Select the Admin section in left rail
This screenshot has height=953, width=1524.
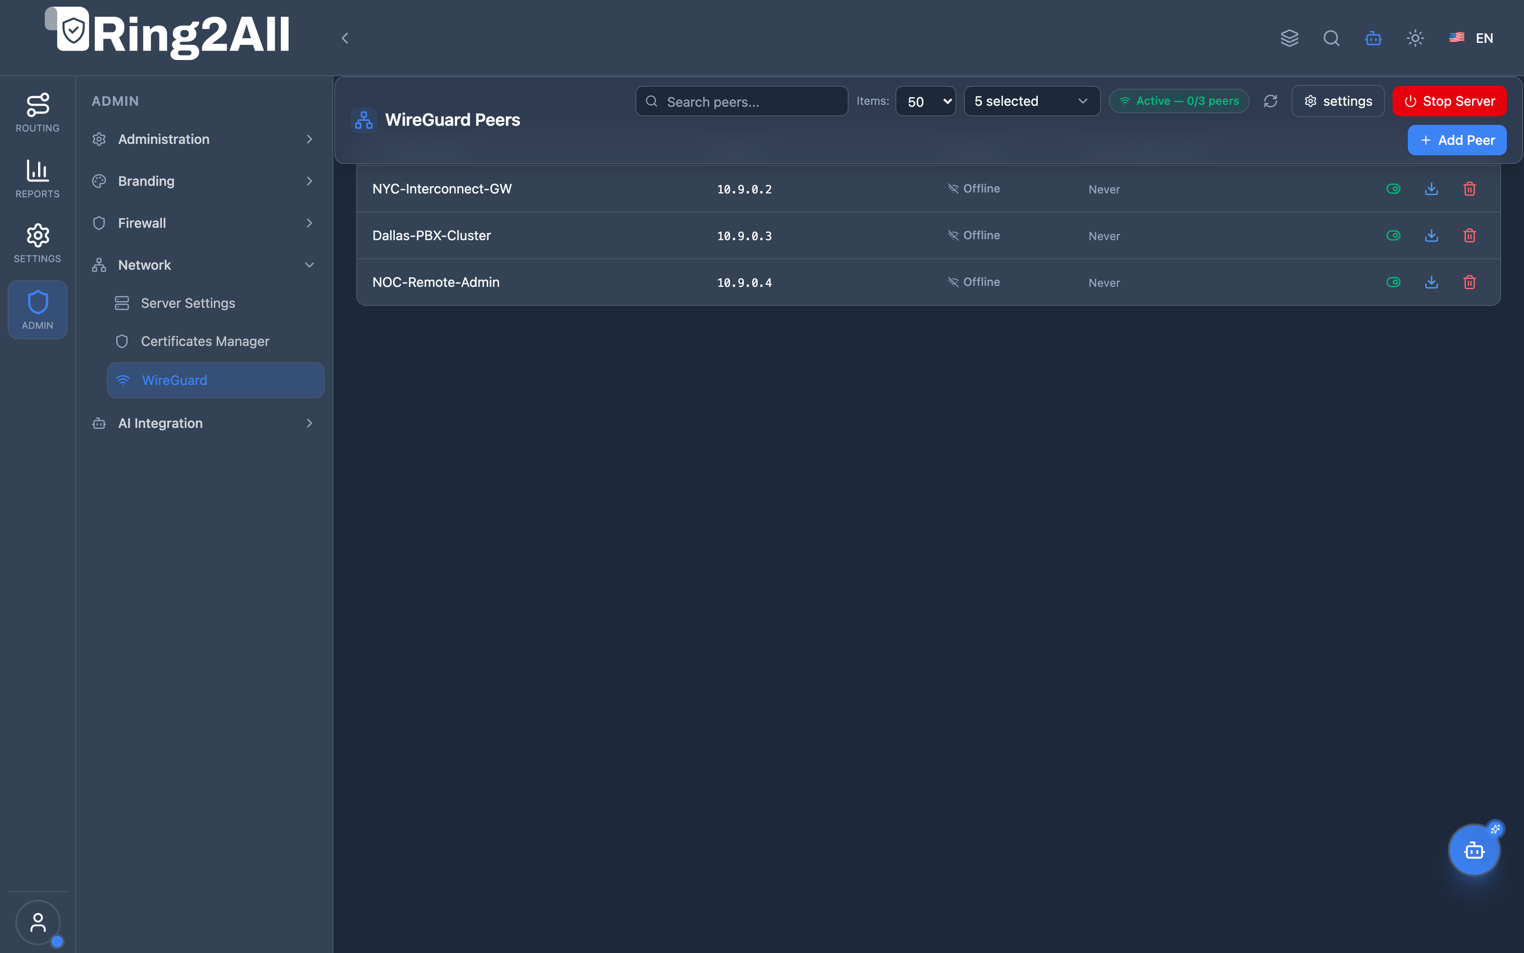click(38, 309)
